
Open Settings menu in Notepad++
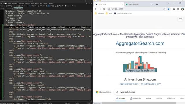27,3
